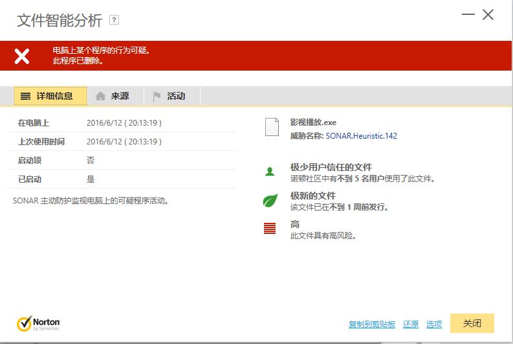Click the yellow 关闭 button
The height and width of the screenshot is (344, 513).
[472, 323]
